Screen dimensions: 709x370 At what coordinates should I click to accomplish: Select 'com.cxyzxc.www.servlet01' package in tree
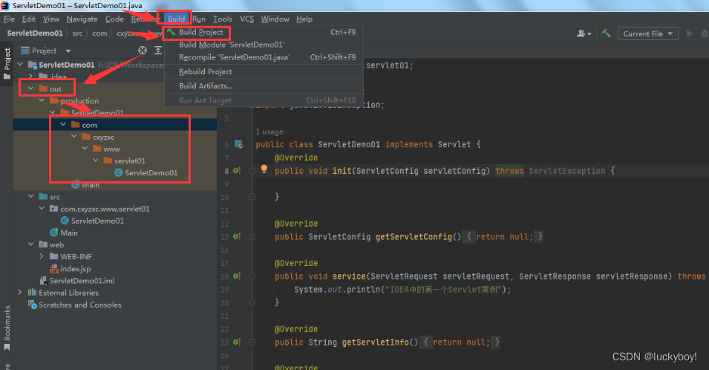105,209
